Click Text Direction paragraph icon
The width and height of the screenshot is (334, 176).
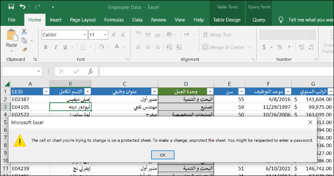click(187, 34)
